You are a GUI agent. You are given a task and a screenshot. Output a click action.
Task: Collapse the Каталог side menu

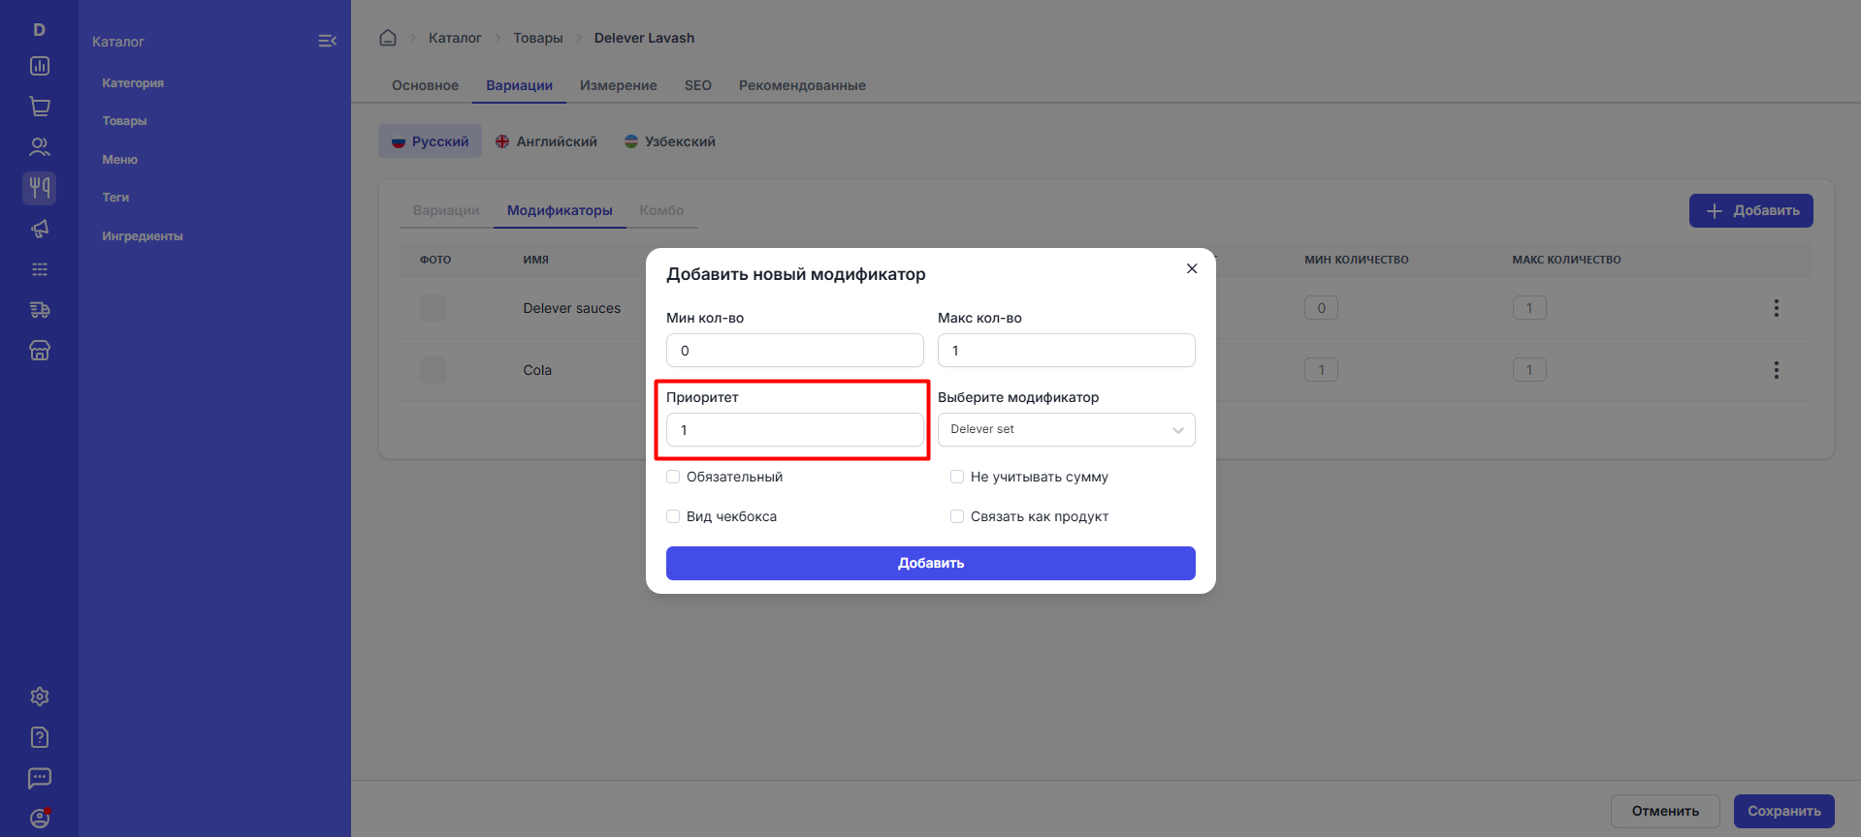pyautogui.click(x=327, y=41)
